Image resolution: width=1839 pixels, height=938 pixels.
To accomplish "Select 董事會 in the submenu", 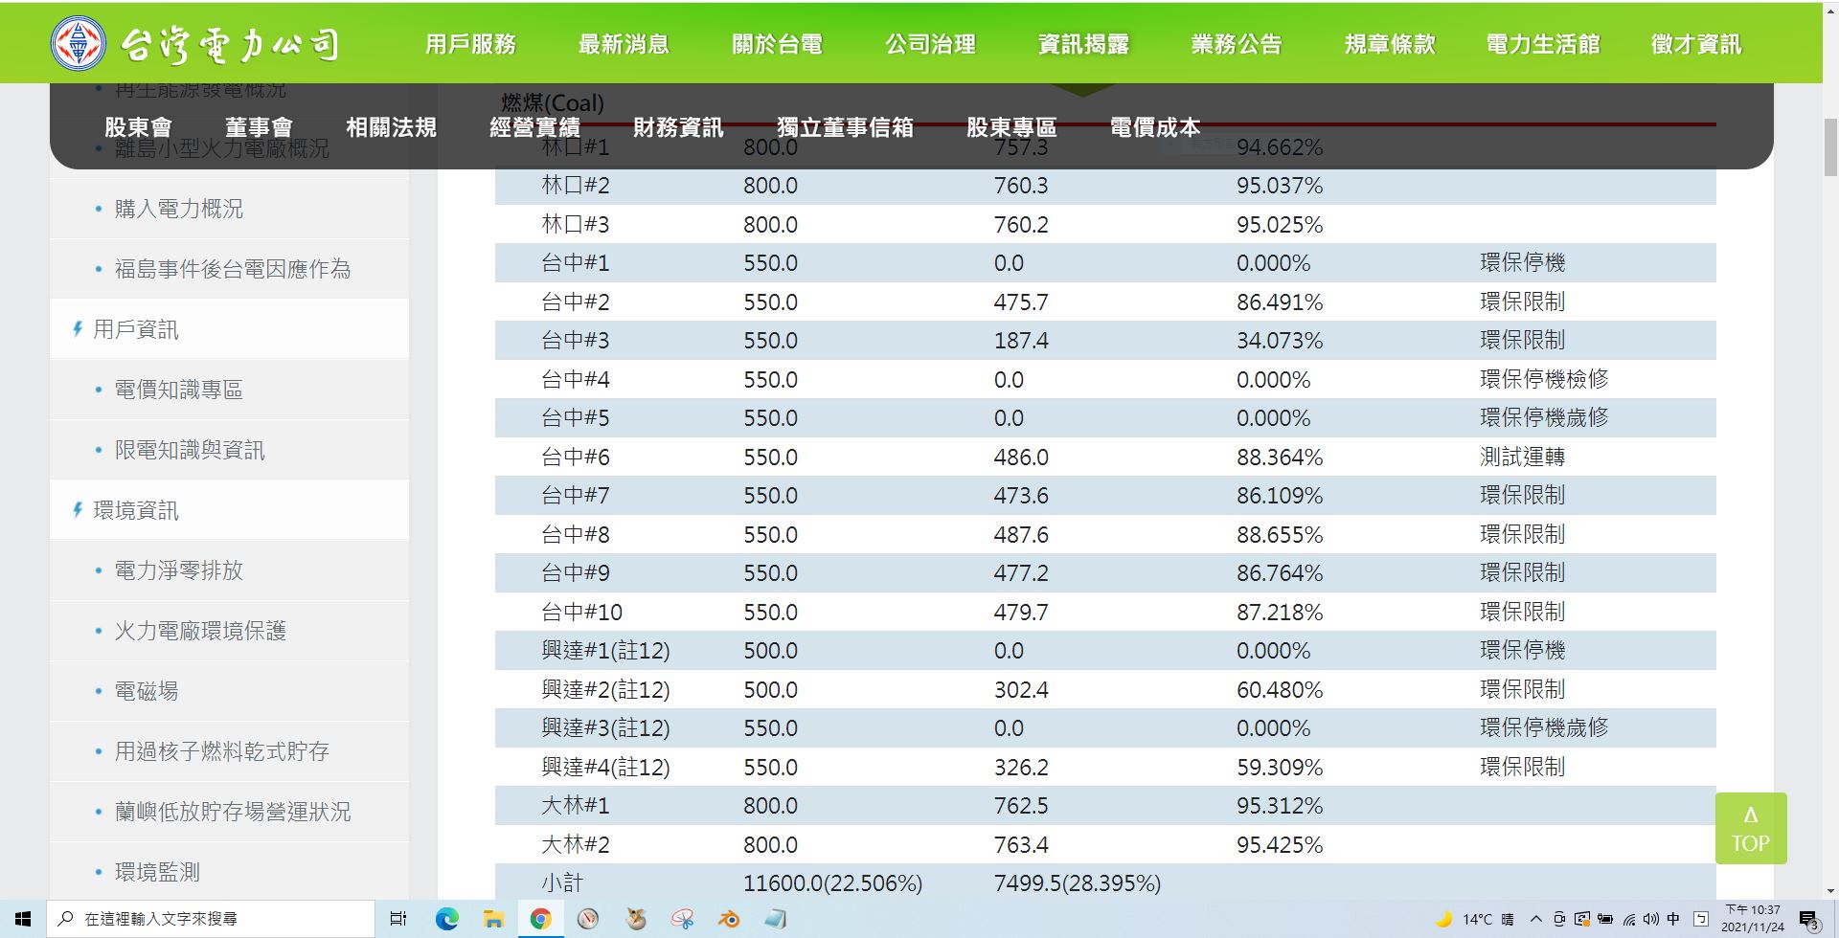I will tap(259, 127).
